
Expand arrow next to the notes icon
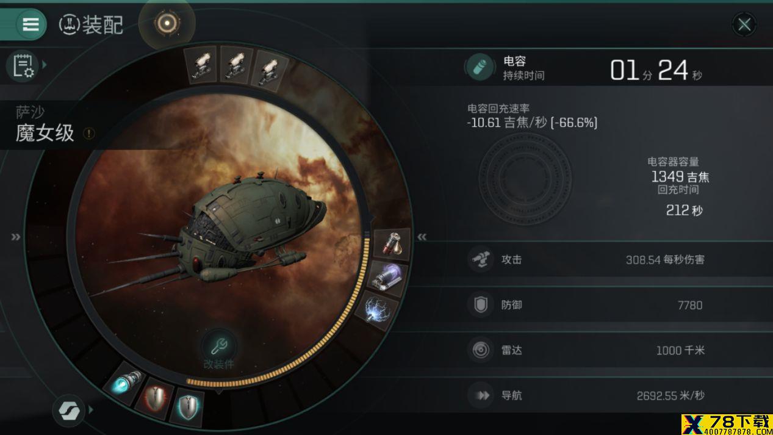[x=45, y=65]
